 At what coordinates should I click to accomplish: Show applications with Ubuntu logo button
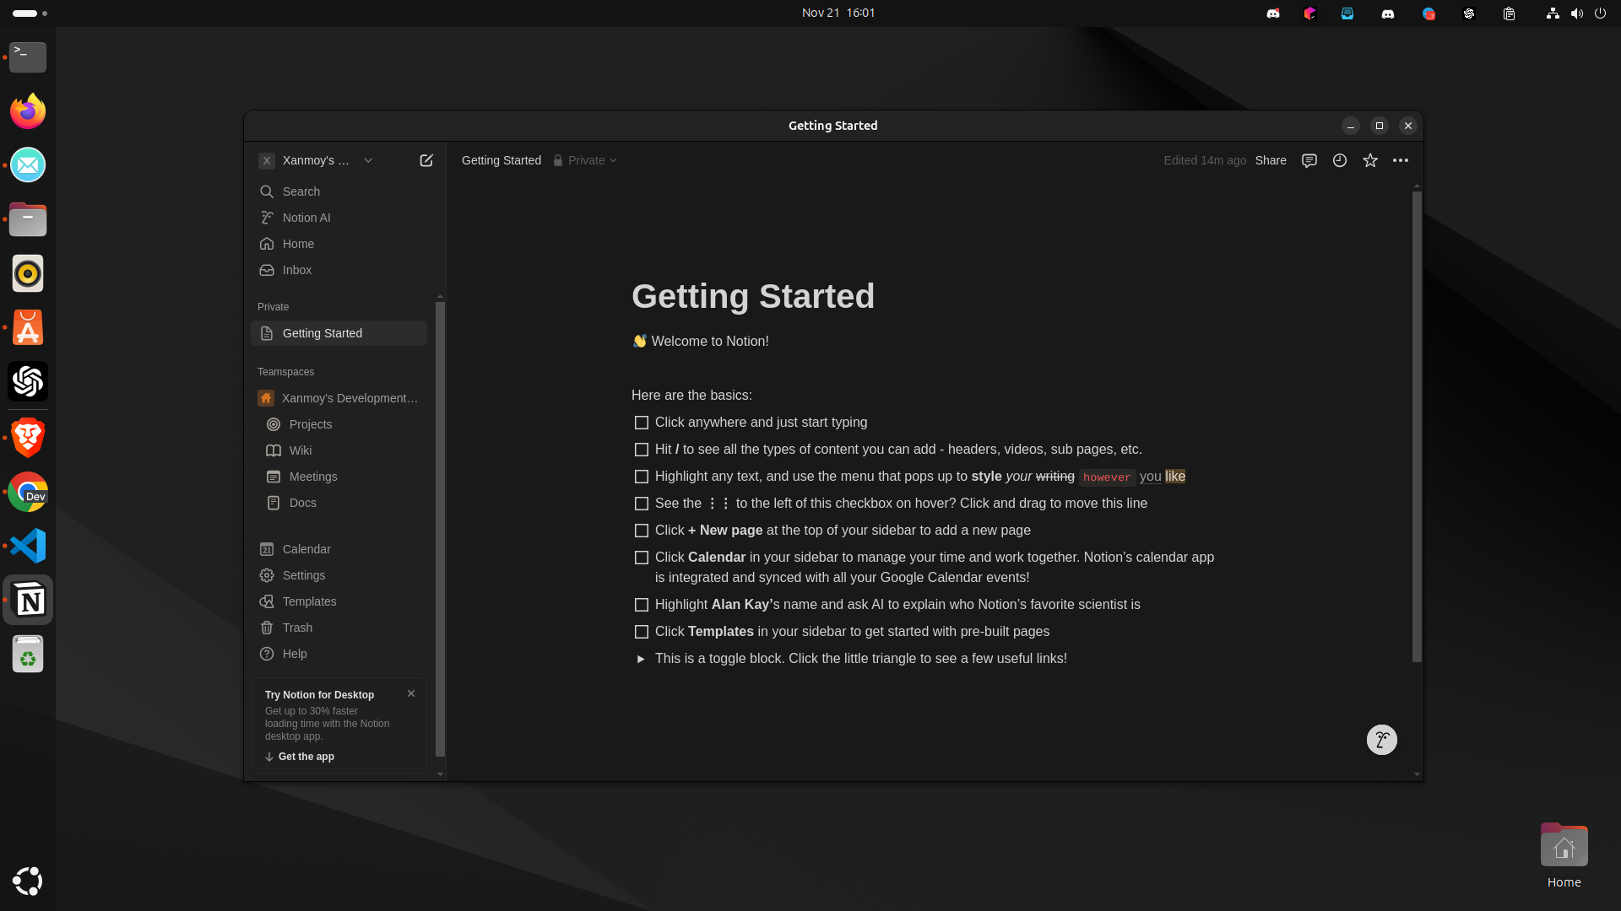[28, 881]
